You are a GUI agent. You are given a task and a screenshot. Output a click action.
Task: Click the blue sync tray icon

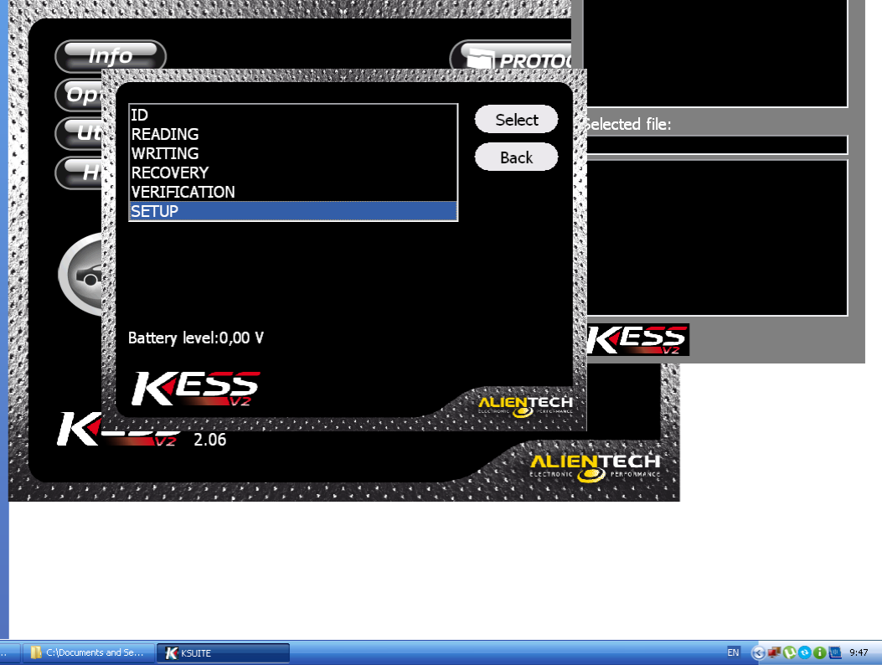pos(805,652)
